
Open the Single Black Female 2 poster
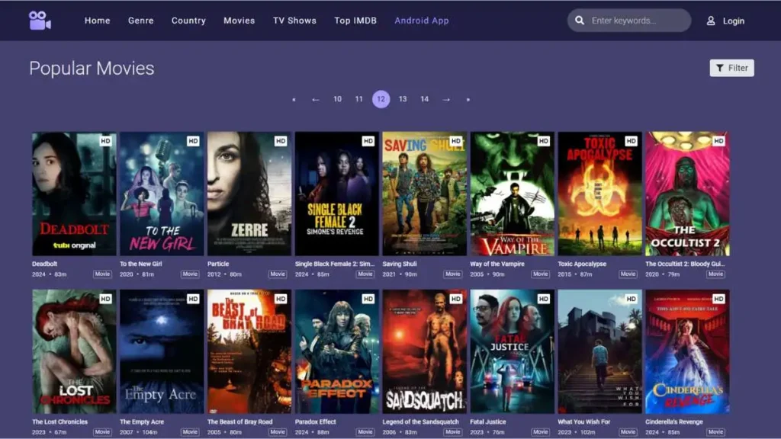click(x=337, y=194)
